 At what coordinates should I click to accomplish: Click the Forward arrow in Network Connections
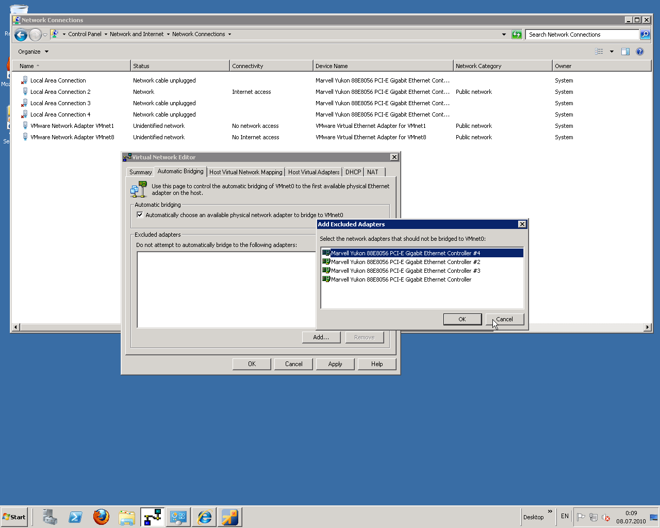[35, 35]
